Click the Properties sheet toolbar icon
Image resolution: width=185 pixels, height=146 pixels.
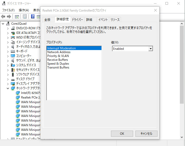(x=25, y=16)
